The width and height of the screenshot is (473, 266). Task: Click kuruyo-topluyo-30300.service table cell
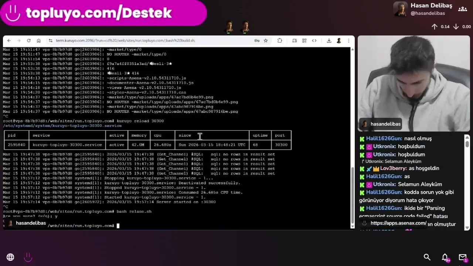tap(67, 145)
